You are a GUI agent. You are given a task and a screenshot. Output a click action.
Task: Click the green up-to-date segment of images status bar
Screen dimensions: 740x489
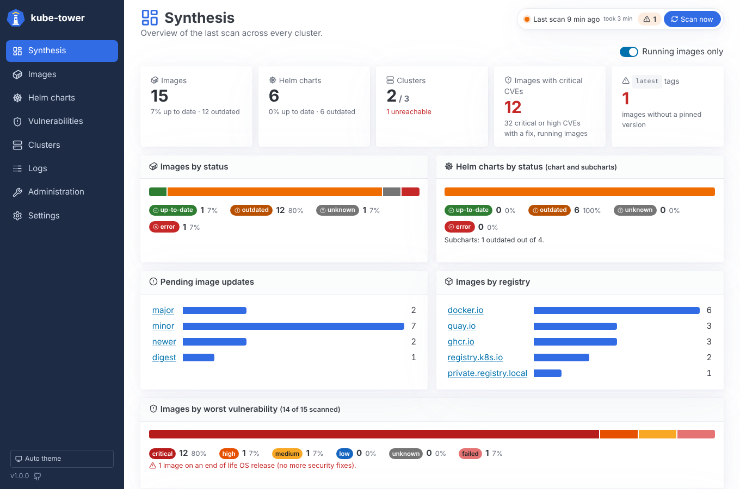click(158, 192)
